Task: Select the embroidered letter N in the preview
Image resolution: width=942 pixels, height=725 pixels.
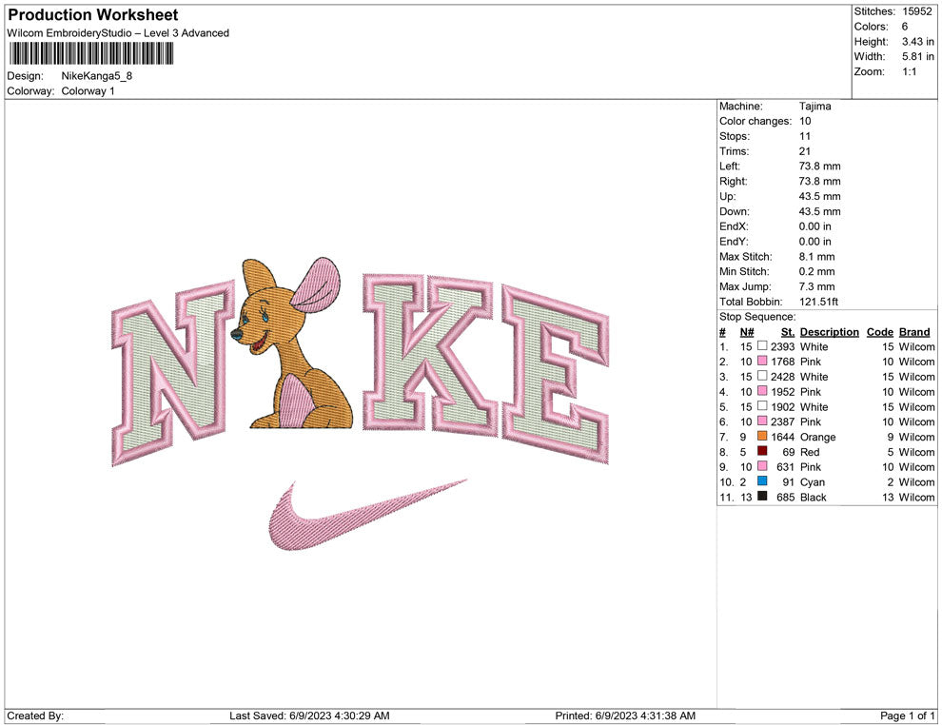Action: coord(172,372)
